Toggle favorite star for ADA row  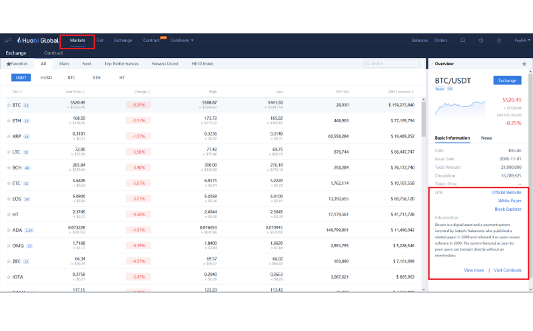coord(9,230)
